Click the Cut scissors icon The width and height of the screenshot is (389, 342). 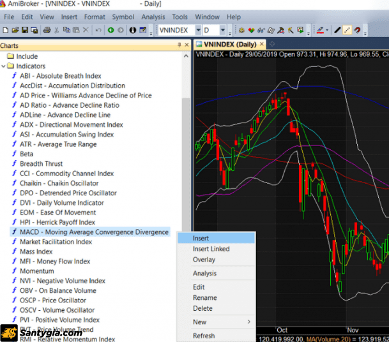click(57, 30)
